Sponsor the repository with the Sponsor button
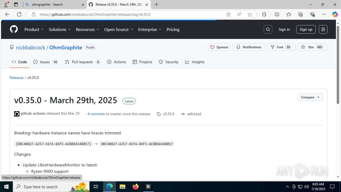Viewport: 341px width, 192px height. point(219,47)
